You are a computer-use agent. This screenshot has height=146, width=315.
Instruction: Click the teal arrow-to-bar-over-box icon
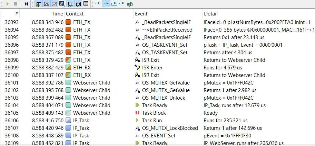[114, 4]
